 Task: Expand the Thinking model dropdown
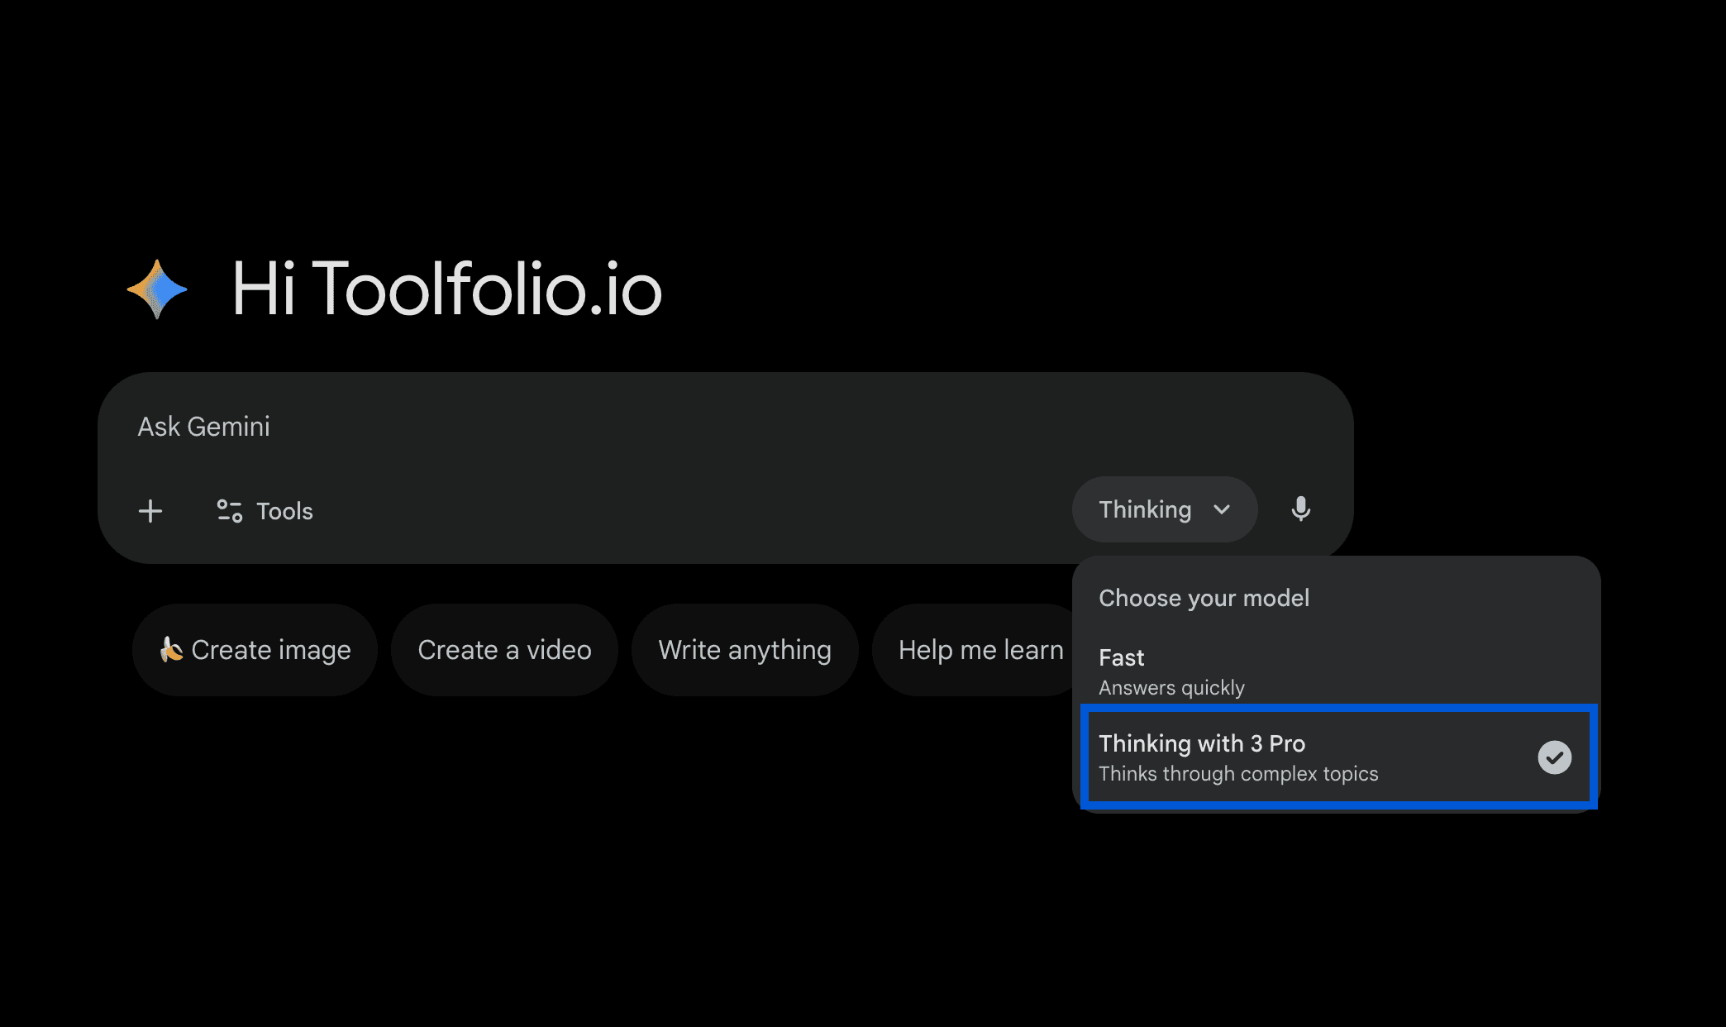[x=1165, y=509]
